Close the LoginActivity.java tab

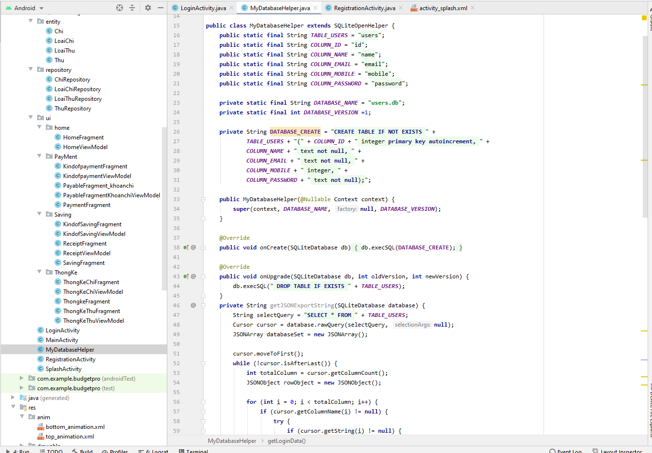(231, 8)
